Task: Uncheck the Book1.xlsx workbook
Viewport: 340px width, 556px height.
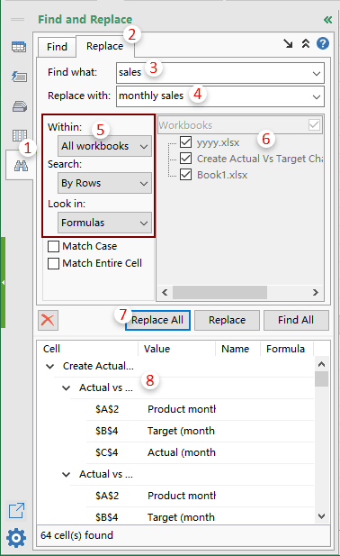Action: (186, 175)
